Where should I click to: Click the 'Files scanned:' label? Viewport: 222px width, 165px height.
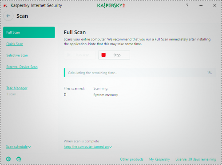(74, 88)
